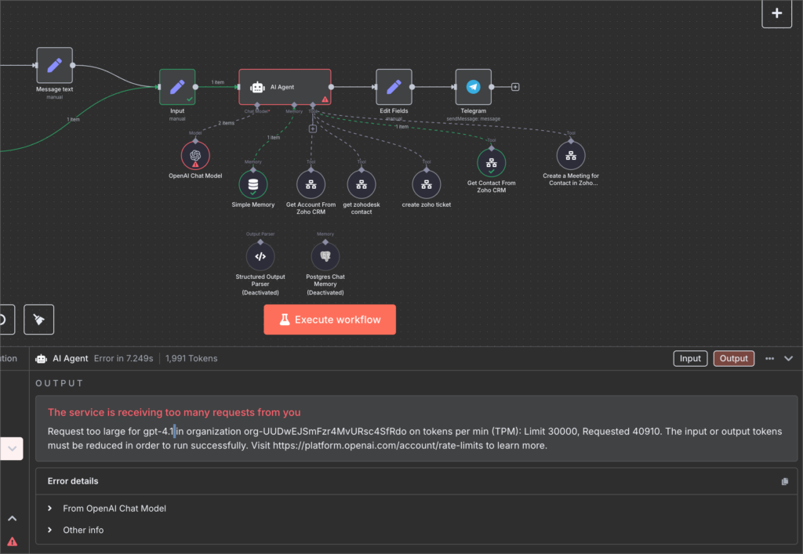
Task: Copy error details with the copy icon
Action: pyautogui.click(x=784, y=481)
